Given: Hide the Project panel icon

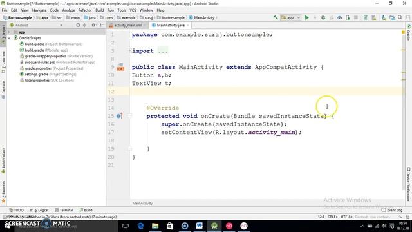Looking at the screenshot, I should tap(102, 25).
